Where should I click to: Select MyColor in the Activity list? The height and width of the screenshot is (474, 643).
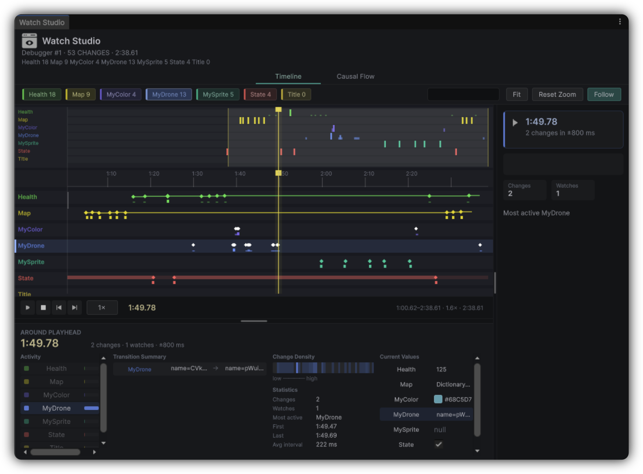click(x=59, y=395)
